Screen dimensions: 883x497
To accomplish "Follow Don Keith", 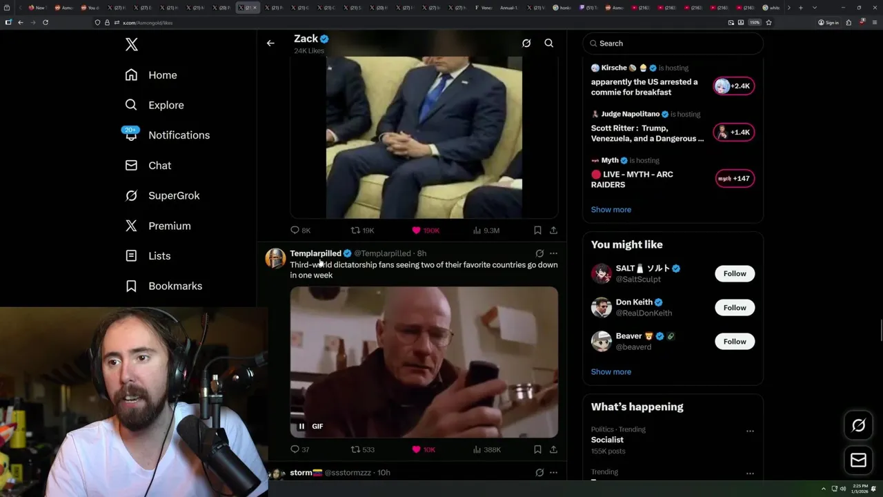I will 735,308.
